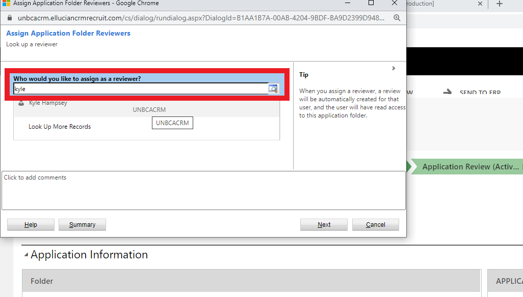523x297 pixels.
Task: Open a new browser tab with plus button
Action: (499, 4)
